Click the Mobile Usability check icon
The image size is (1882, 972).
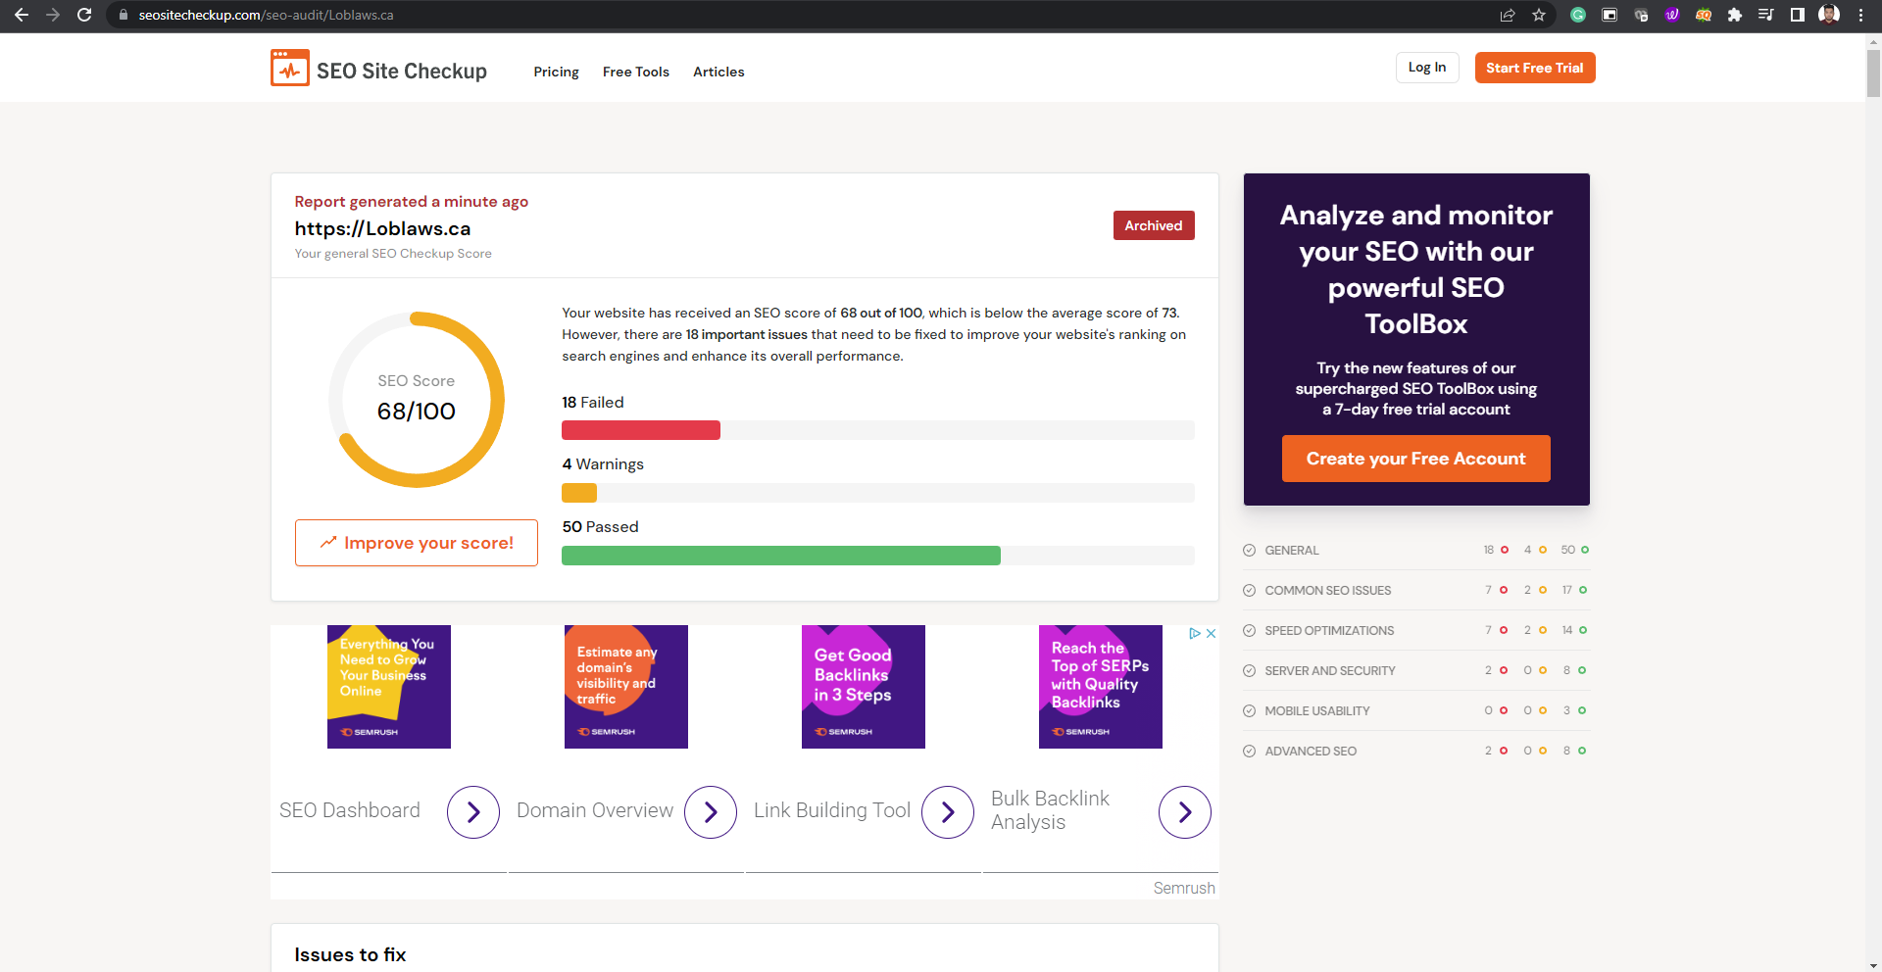[1250, 711]
